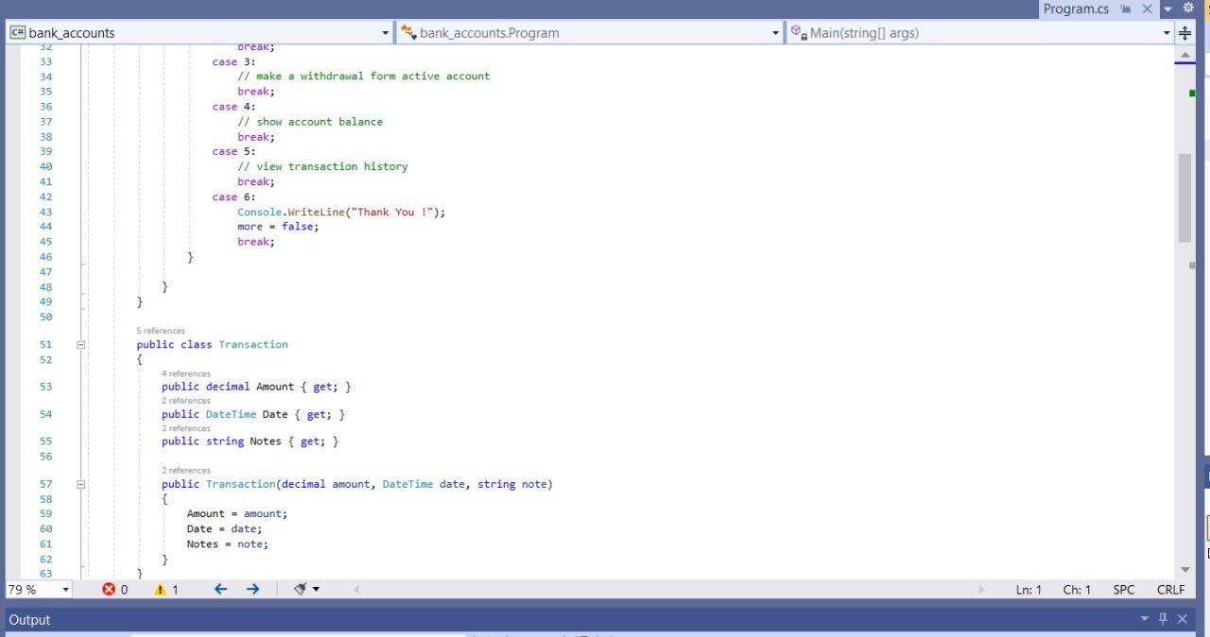Collapse the Transaction class outline at line 51

click(81, 344)
